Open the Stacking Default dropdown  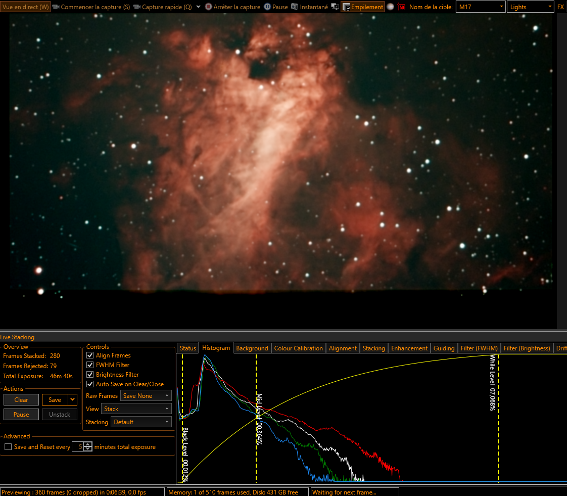point(141,422)
